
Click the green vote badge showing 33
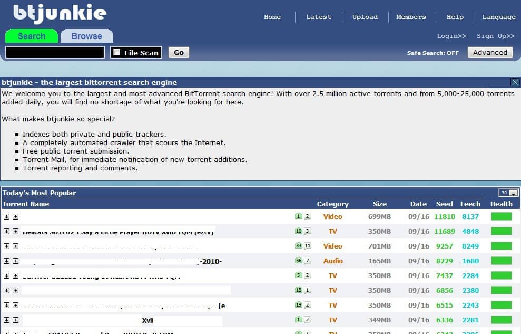click(x=299, y=246)
